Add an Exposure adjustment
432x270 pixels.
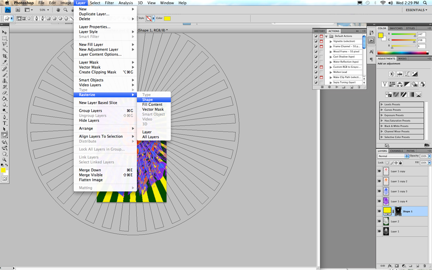coord(414,74)
